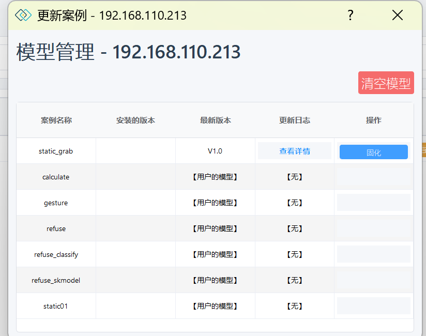Select the refuse_skmodel case name
Screen dimensions: 426x336
click(56, 280)
